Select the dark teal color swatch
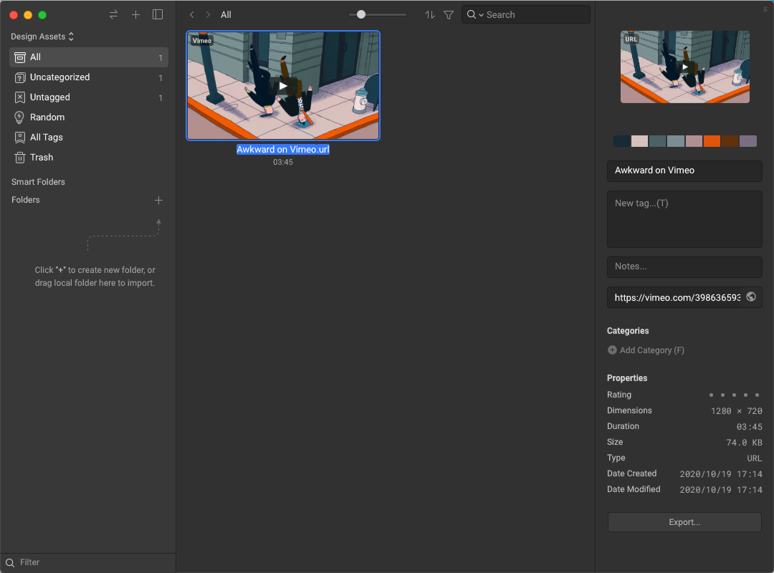Image resolution: width=774 pixels, height=573 pixels. [657, 141]
